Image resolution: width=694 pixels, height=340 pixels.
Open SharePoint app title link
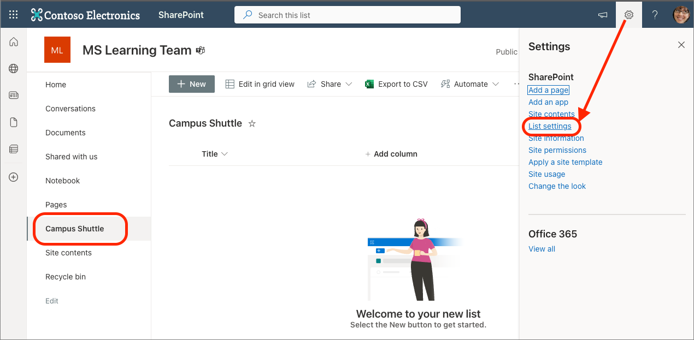pos(181,15)
